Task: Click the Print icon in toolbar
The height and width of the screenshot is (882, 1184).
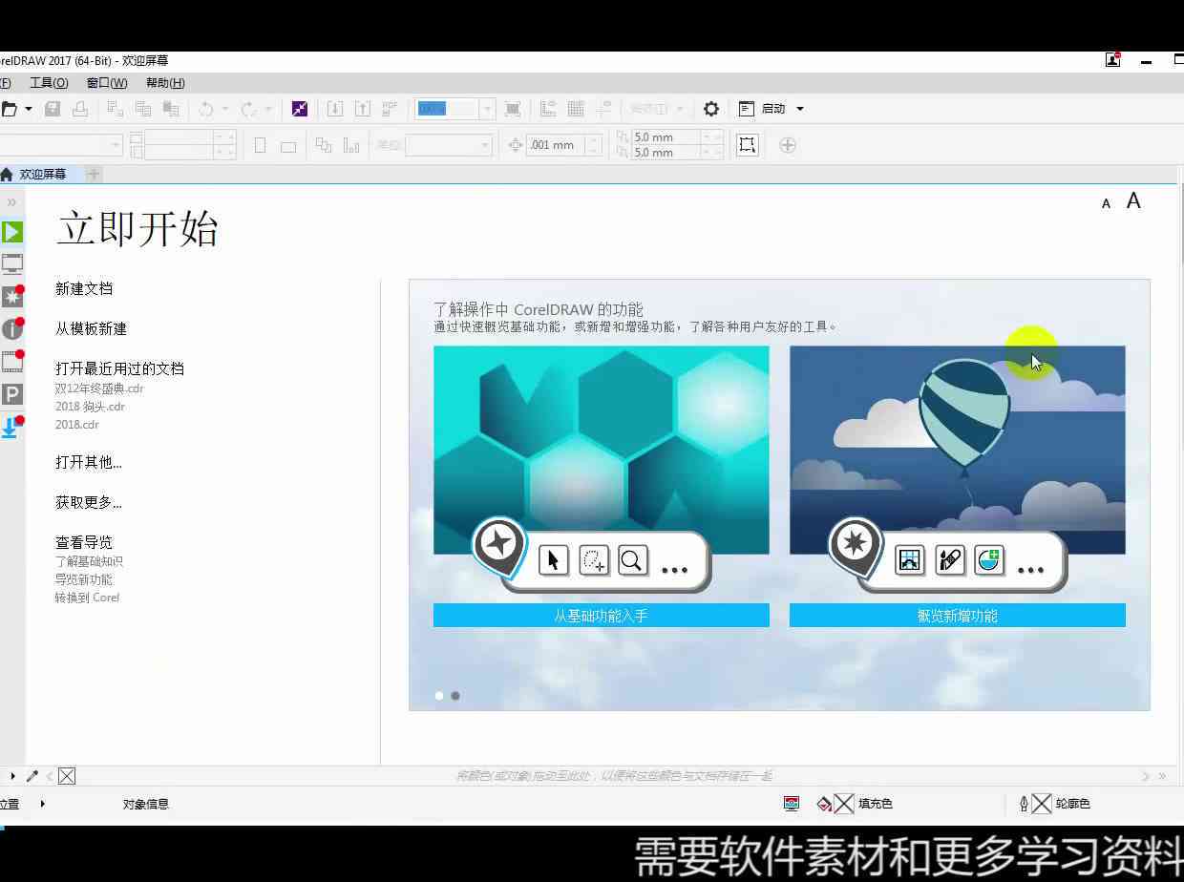Action: [x=80, y=109]
